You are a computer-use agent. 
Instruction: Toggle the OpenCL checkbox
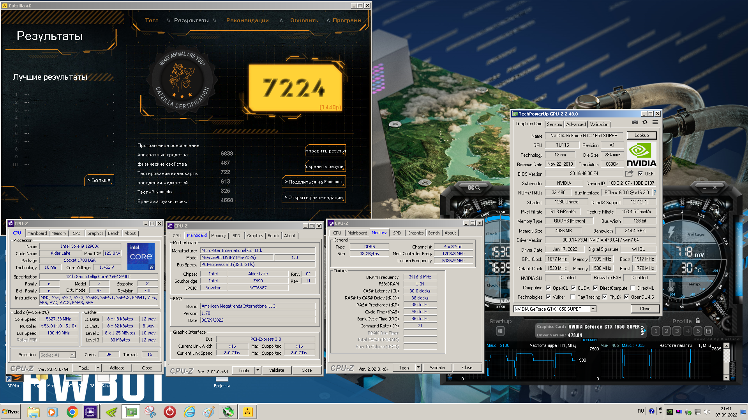click(x=548, y=288)
